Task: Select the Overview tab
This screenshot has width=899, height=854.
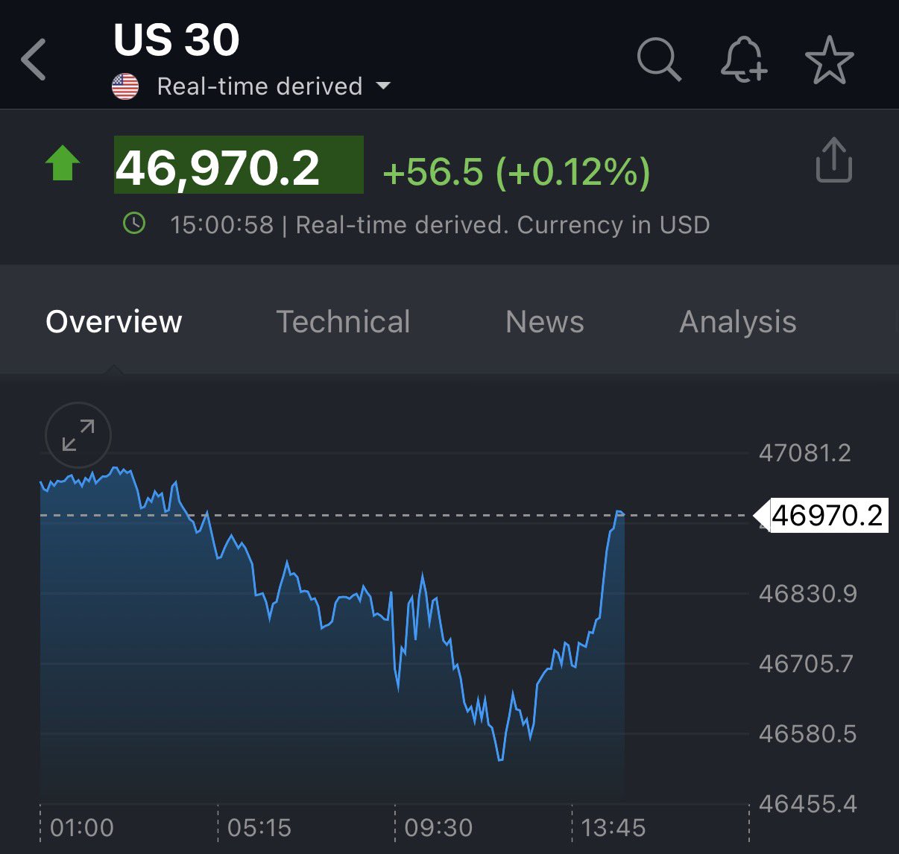Action: (x=114, y=322)
